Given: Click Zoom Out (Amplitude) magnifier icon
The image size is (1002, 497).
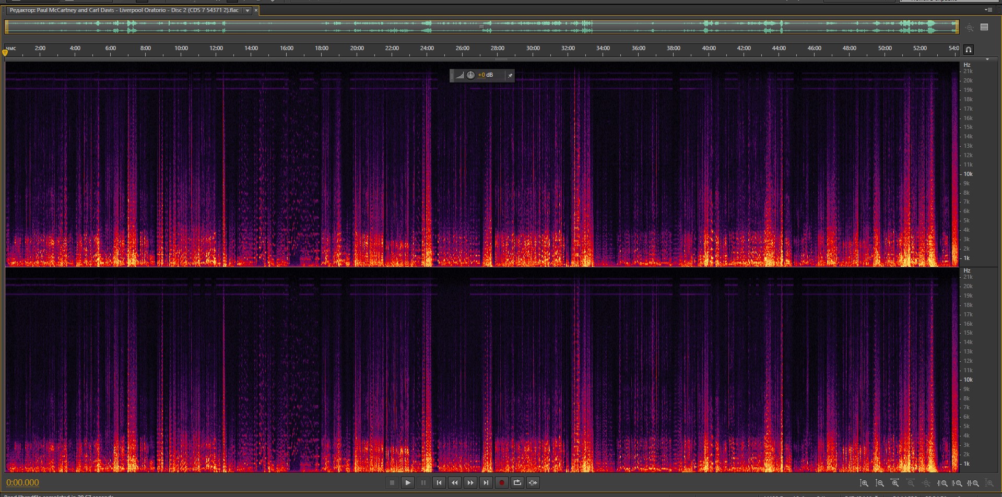Looking at the screenshot, I should point(880,483).
